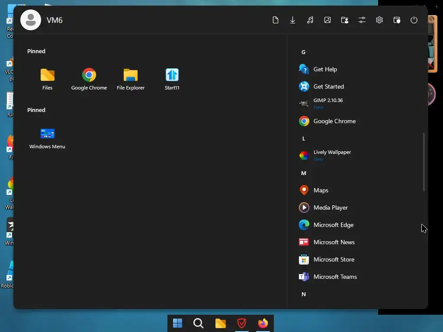
Task: Click the app list scrollbar thumb
Action: tap(424, 162)
